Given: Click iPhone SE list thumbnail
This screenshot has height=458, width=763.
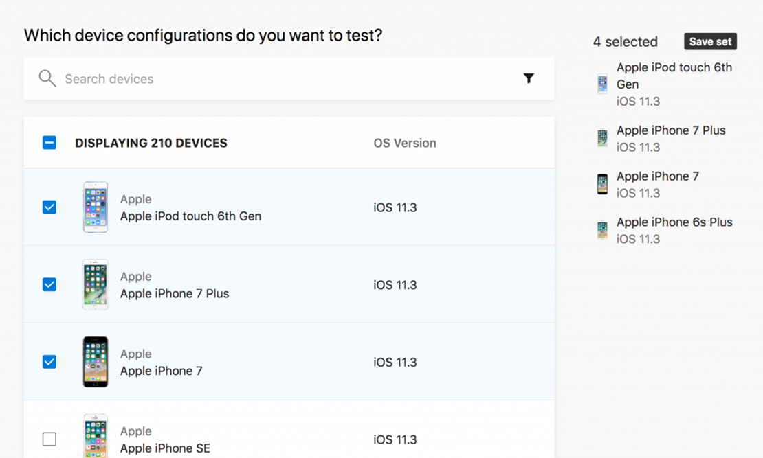Looking at the screenshot, I should (x=96, y=435).
